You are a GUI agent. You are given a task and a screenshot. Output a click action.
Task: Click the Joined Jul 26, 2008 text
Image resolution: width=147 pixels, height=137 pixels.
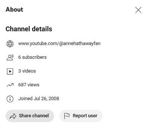pyautogui.click(x=39, y=99)
